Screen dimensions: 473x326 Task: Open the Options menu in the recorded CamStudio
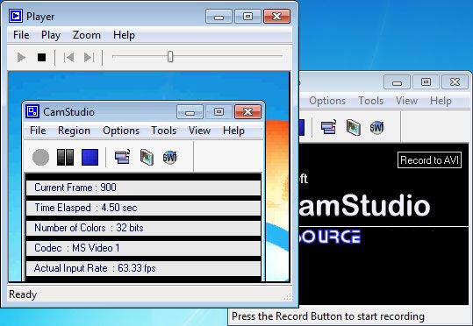tap(121, 131)
